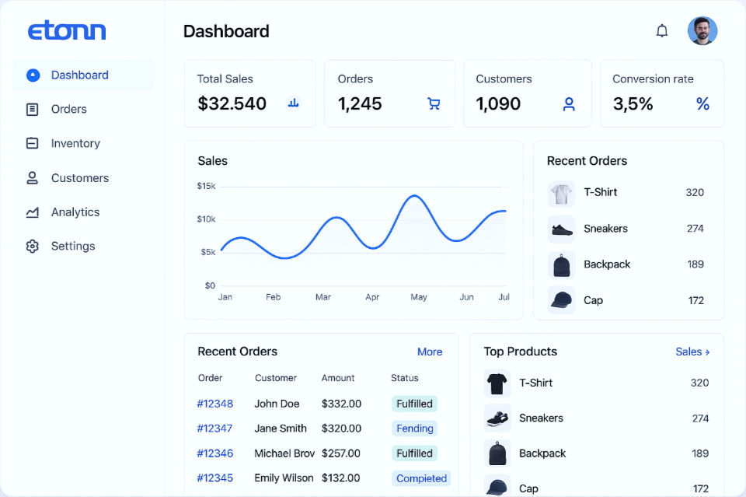746x497 pixels.
Task: Open the user profile avatar
Action: coord(702,31)
